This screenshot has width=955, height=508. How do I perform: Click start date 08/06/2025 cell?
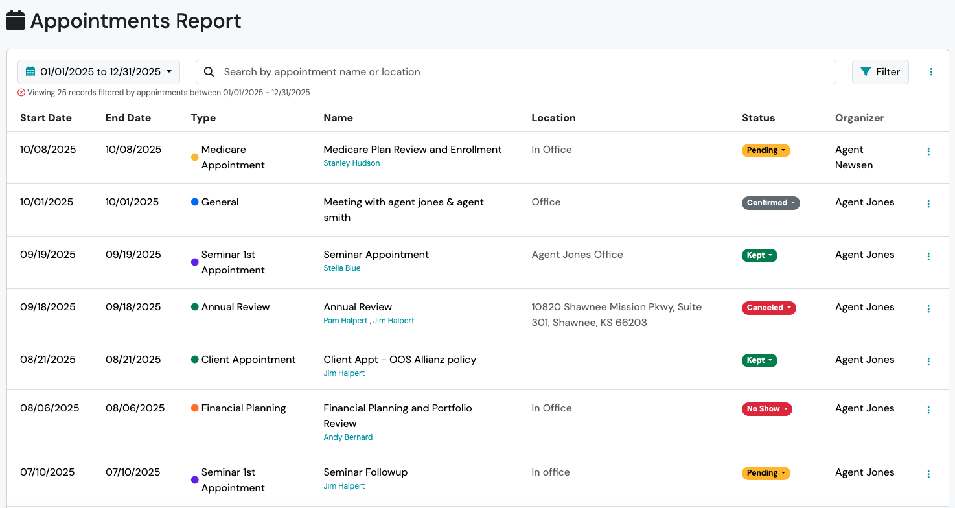click(x=49, y=408)
